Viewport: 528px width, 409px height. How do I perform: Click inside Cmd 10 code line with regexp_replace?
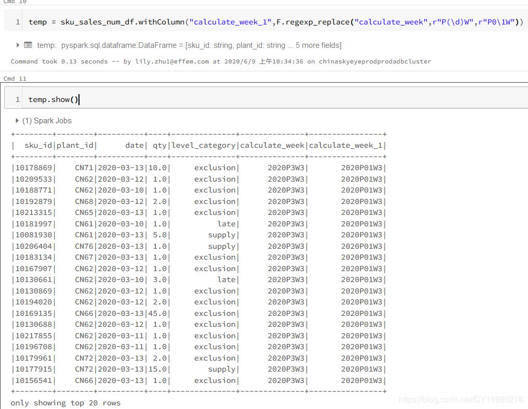(276, 22)
